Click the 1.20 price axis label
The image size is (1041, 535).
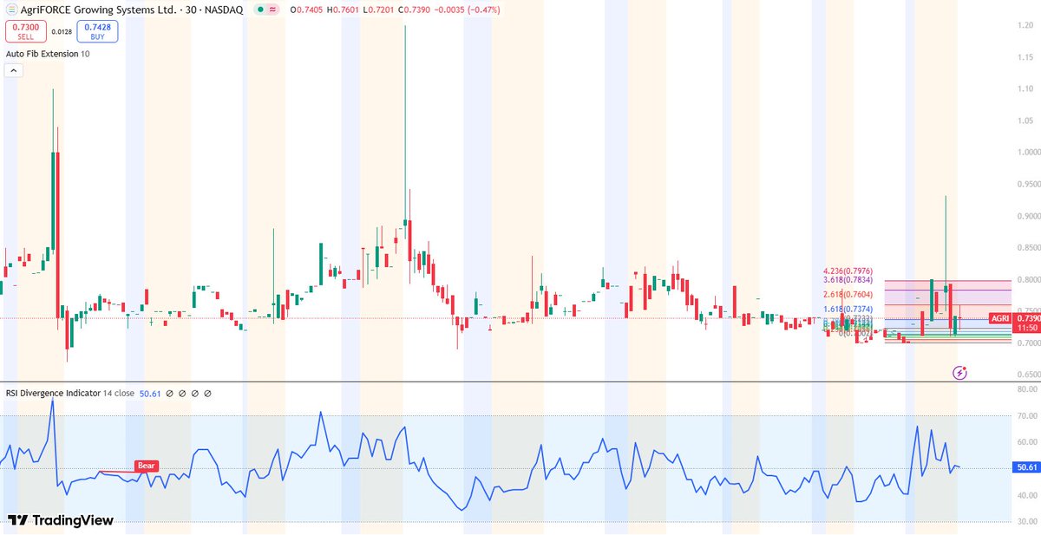tap(1025, 25)
